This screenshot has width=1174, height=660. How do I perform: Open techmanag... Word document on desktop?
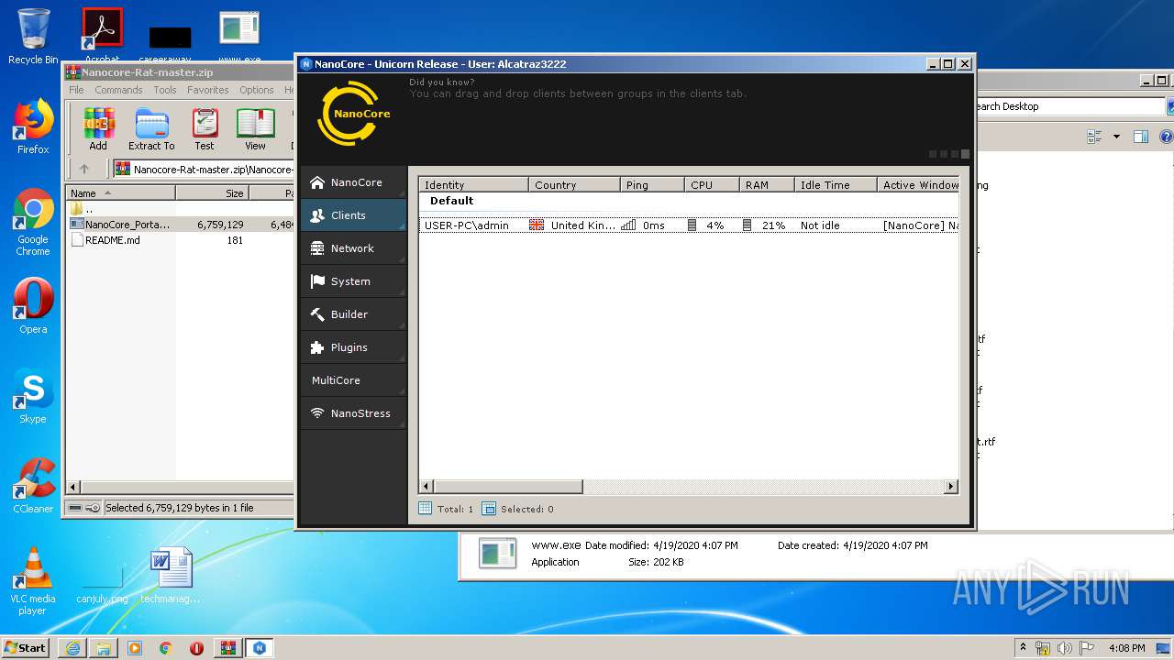[171, 577]
